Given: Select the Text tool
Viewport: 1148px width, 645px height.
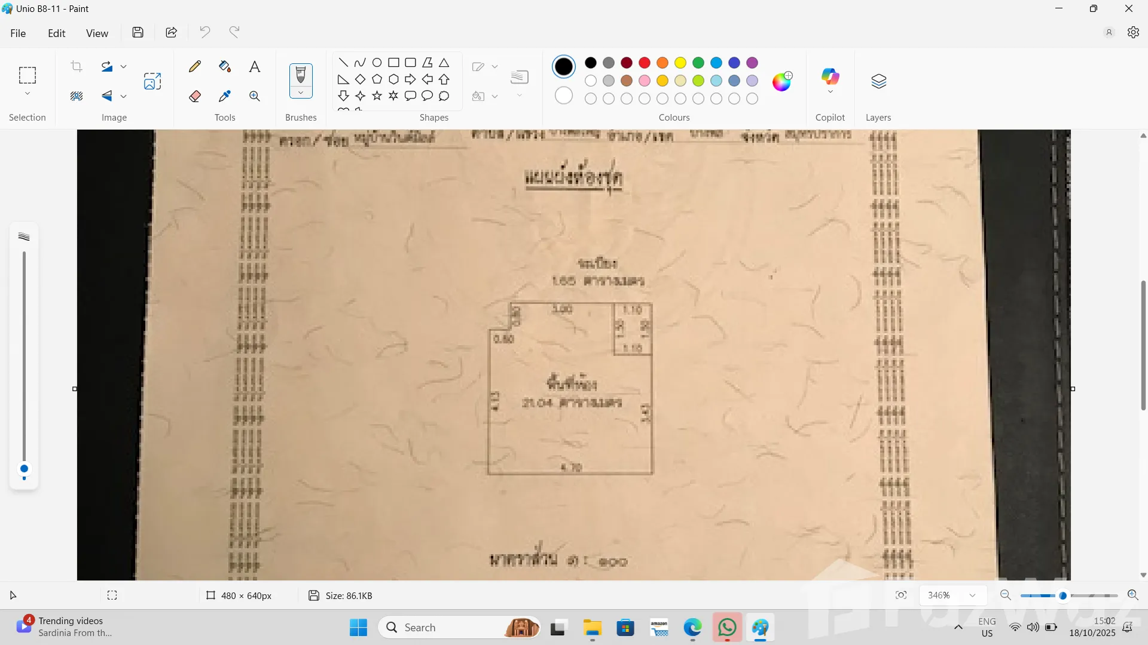Looking at the screenshot, I should 255,66.
